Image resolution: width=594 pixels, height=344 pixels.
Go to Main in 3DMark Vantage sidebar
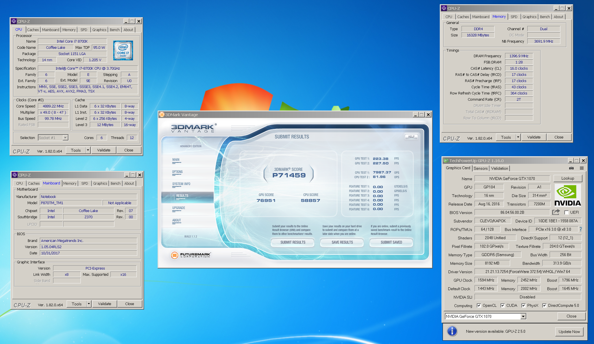coord(176,160)
